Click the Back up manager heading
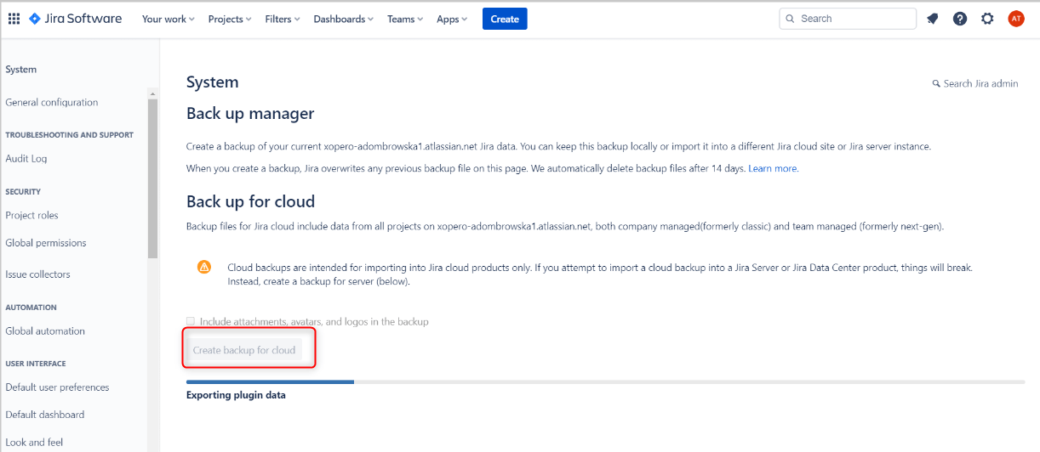1040x452 pixels. tap(250, 113)
